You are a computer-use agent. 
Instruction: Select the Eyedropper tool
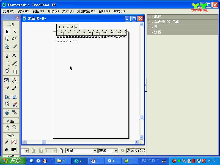(x=15, y=46)
